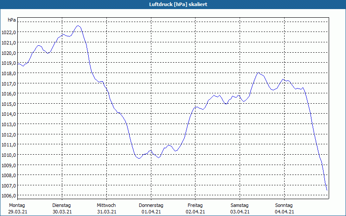Click the Sonntag day label
Screen dimensions: 346x216
pos(284,206)
